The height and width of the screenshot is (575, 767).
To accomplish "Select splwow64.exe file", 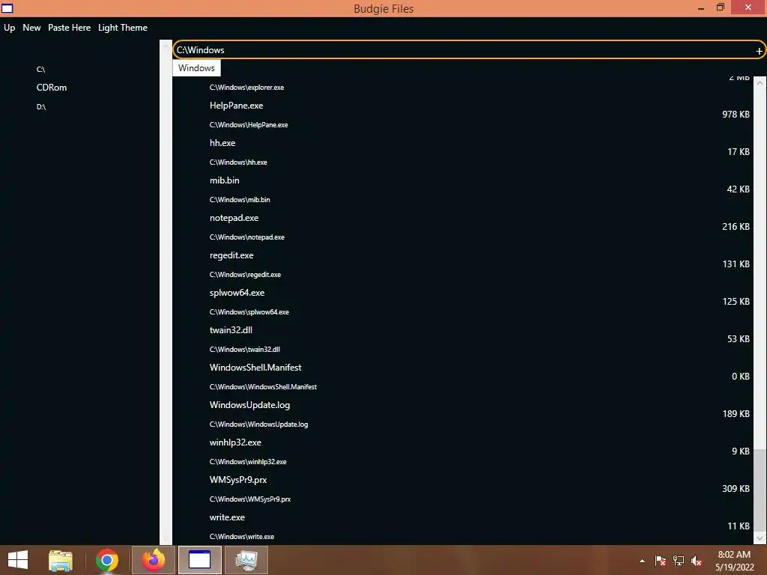I will pos(237,293).
